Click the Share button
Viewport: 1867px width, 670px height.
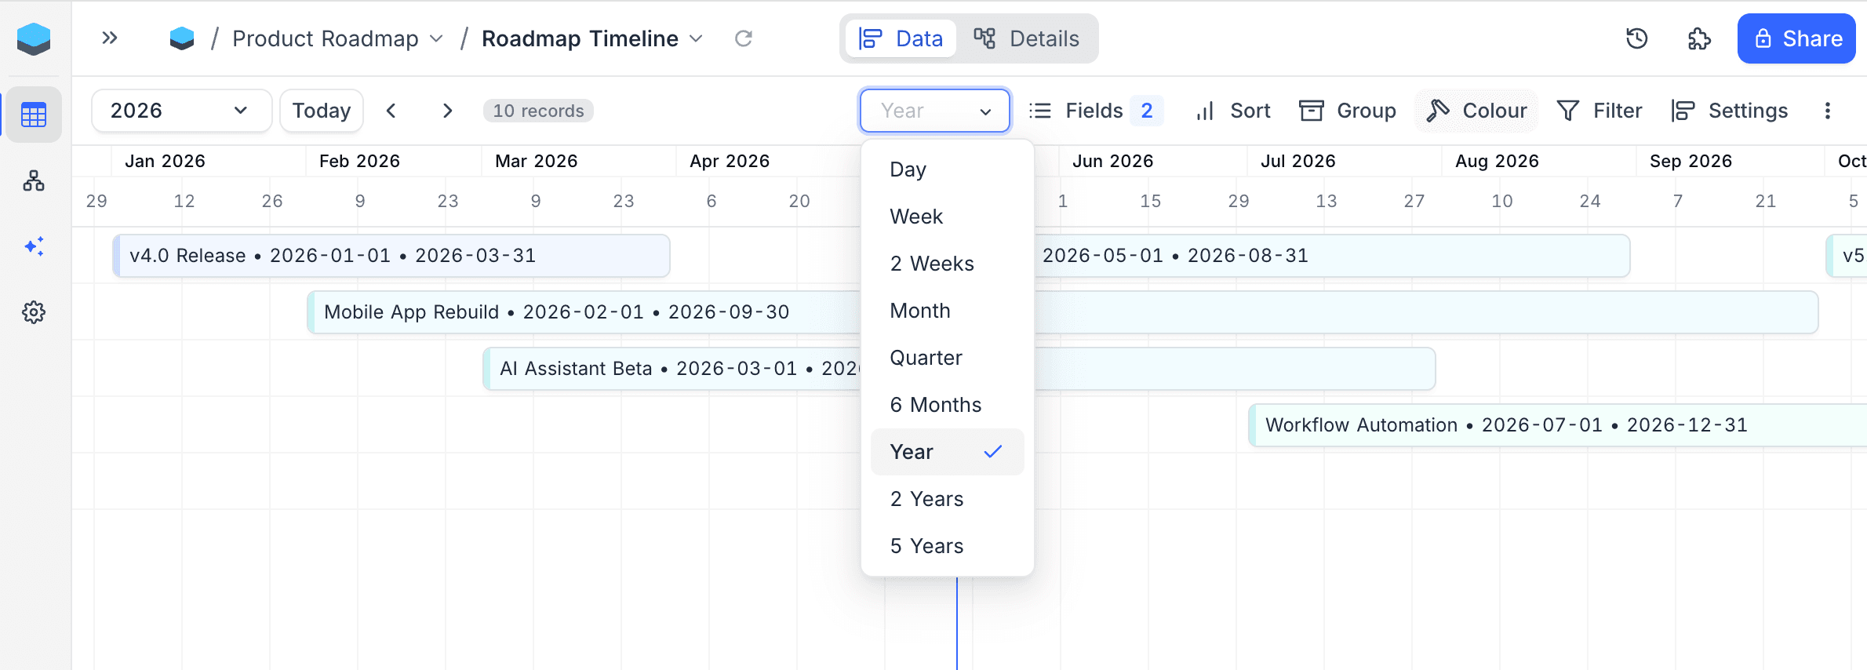click(1796, 38)
